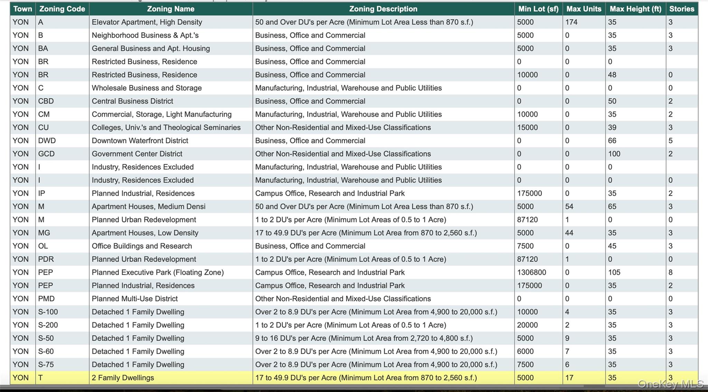The width and height of the screenshot is (708, 392).
Task: Click the Max Height (ft) column header
Action: (635, 9)
